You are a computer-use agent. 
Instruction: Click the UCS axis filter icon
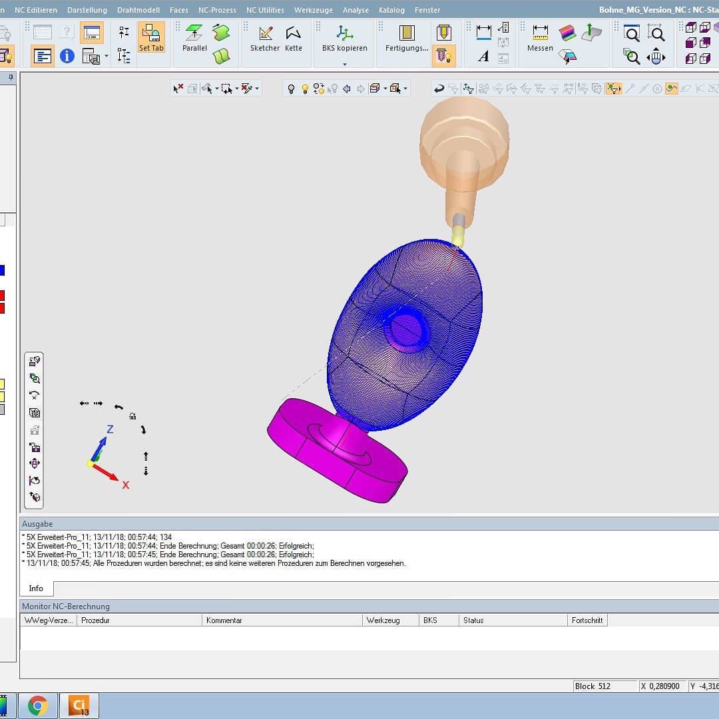468,88
